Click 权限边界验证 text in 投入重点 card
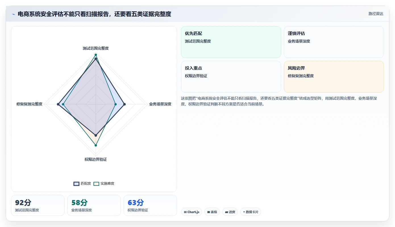This screenshot has height=227, width=395. click(x=196, y=76)
